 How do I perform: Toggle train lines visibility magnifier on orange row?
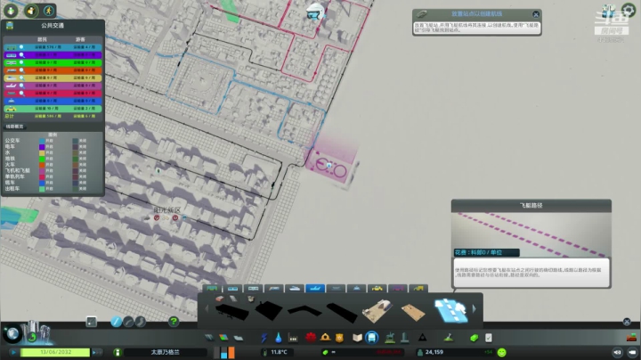[x=21, y=70]
